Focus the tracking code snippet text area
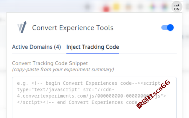Image resolution: width=189 pixels, height=118 pixels. [94, 97]
